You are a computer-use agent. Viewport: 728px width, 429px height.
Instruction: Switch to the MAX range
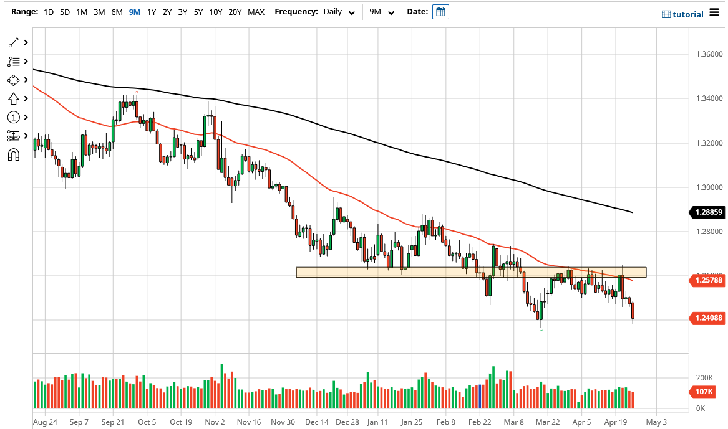256,11
